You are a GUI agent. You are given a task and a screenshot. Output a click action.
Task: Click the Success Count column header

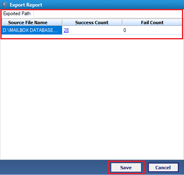click(x=92, y=23)
